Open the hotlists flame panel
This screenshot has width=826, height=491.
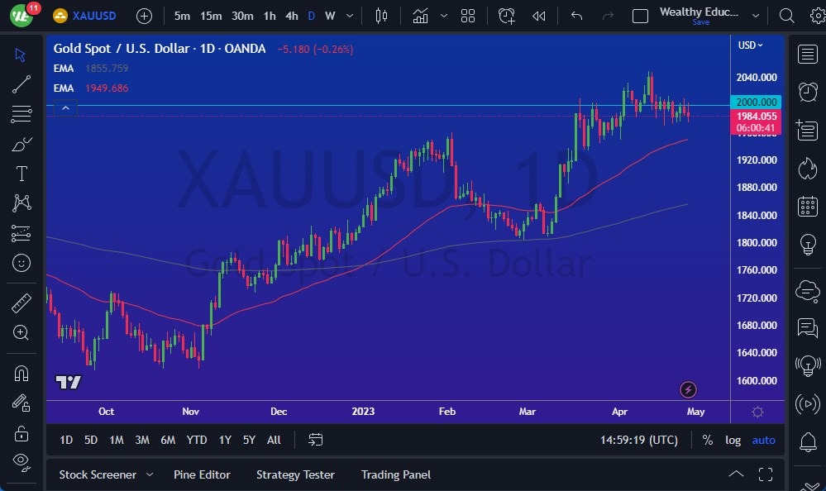click(x=808, y=169)
